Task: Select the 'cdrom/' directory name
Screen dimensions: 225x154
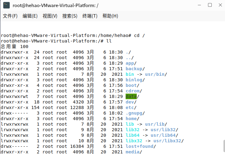Action: 134,91
